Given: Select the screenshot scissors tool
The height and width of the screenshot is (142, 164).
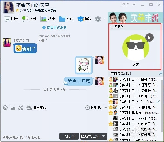Looking at the screenshot, I should click(21, 108).
